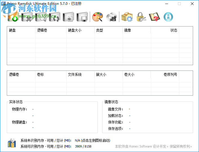This screenshot has width=199, height=152.
Task: Click the 卷标 column header
Action: tap(51, 74)
